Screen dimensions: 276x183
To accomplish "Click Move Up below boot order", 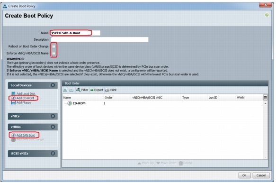I will tap(145, 163).
